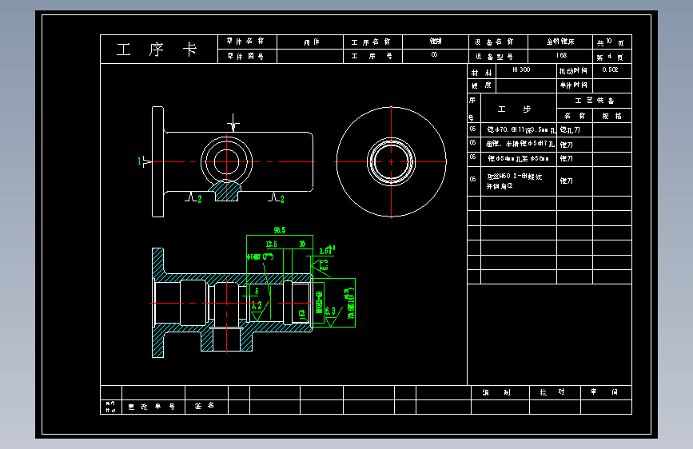
Task: Select the green 5 dimension in section view
Action: pyautogui.click(x=257, y=292)
